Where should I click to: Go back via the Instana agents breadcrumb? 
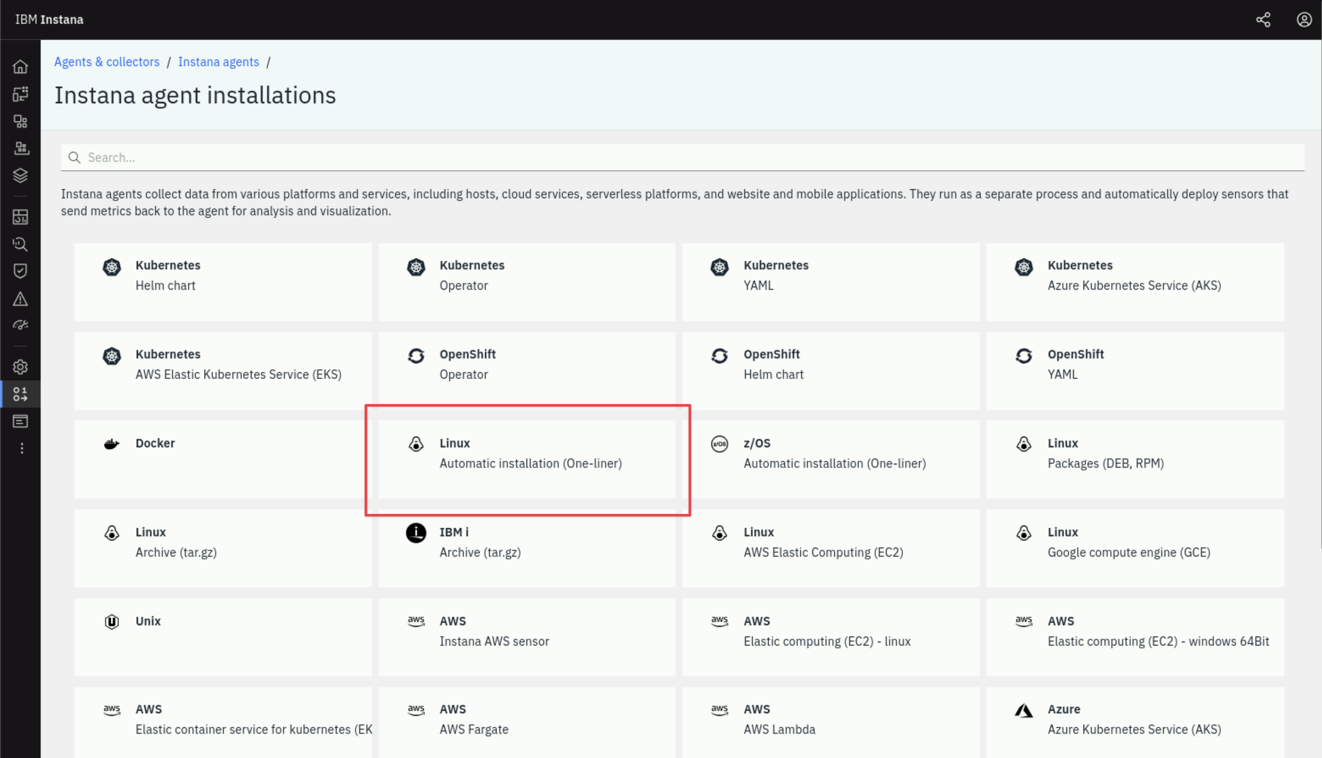[x=219, y=62]
